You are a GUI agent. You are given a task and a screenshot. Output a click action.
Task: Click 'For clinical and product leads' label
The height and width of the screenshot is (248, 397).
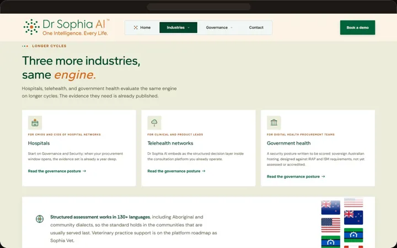coord(175,134)
